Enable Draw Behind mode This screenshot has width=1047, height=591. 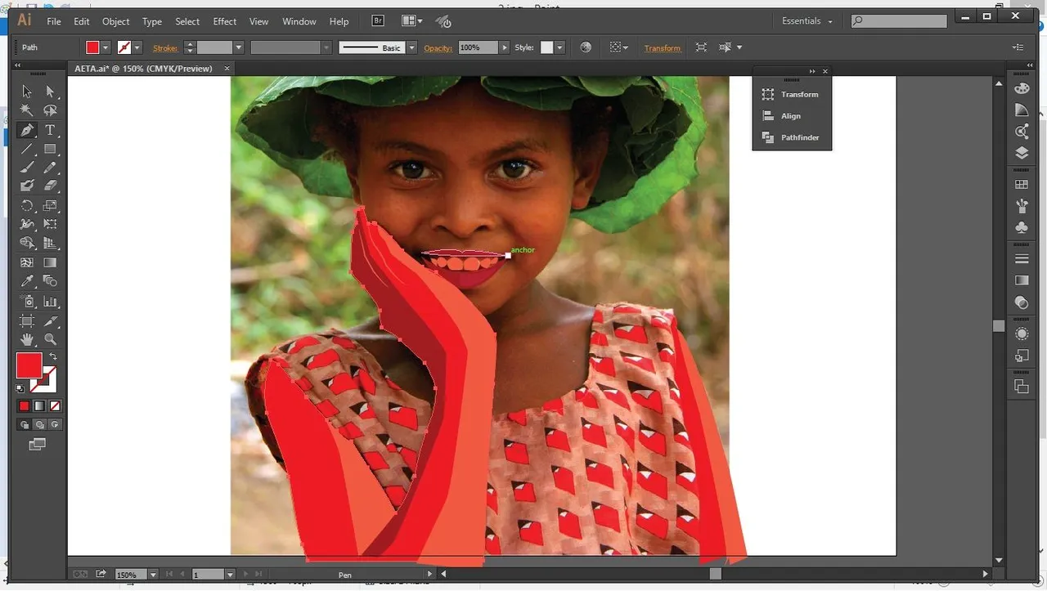pos(39,424)
